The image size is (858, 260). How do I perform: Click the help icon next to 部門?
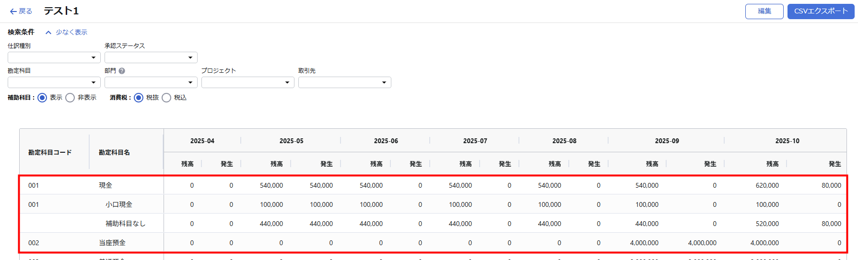pos(122,71)
